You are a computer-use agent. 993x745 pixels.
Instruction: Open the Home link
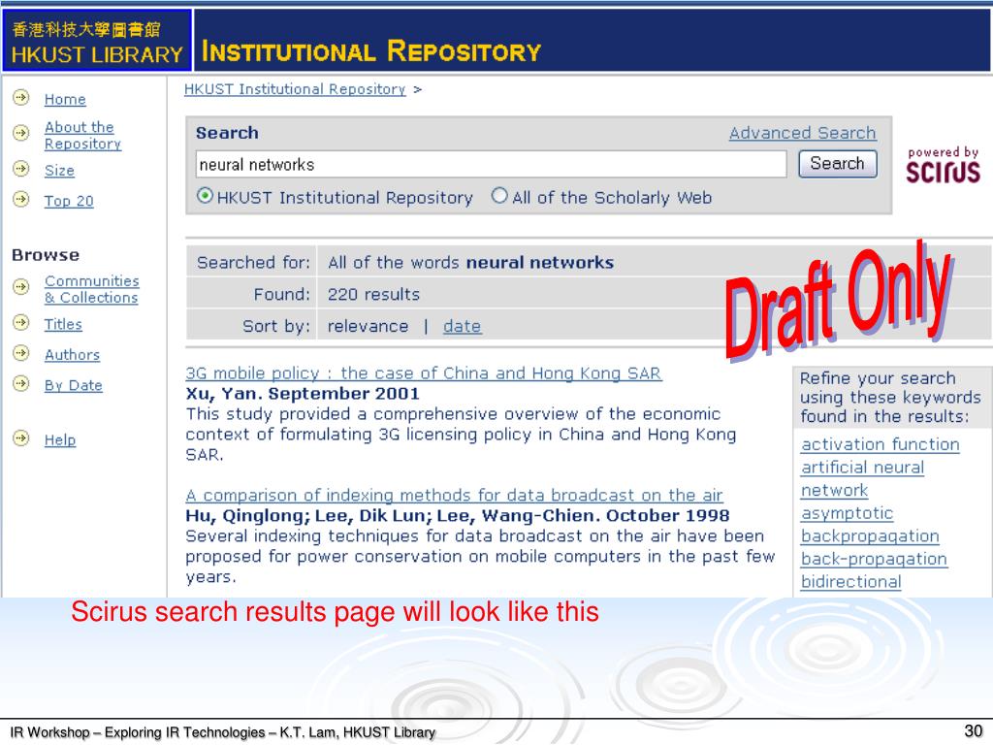(65, 100)
